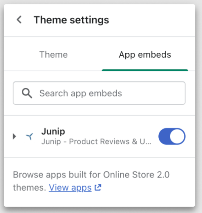Disable the Junip app embed toggle

pyautogui.click(x=172, y=136)
